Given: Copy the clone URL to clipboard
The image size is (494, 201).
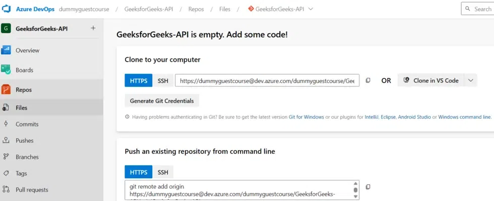Looking at the screenshot, I should (x=367, y=80).
